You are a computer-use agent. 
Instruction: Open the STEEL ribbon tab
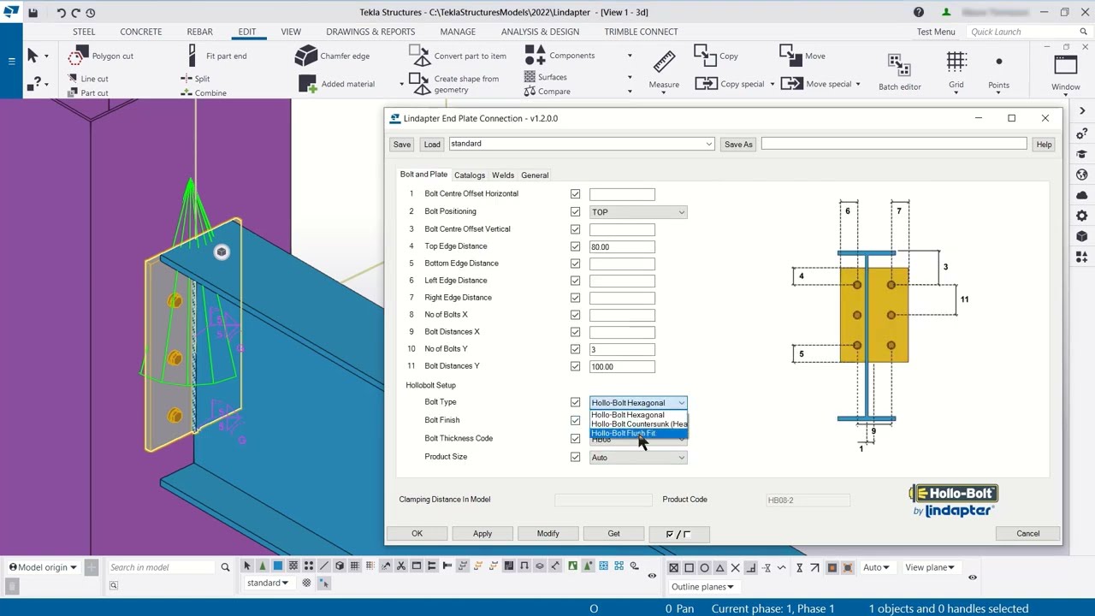[x=84, y=32]
